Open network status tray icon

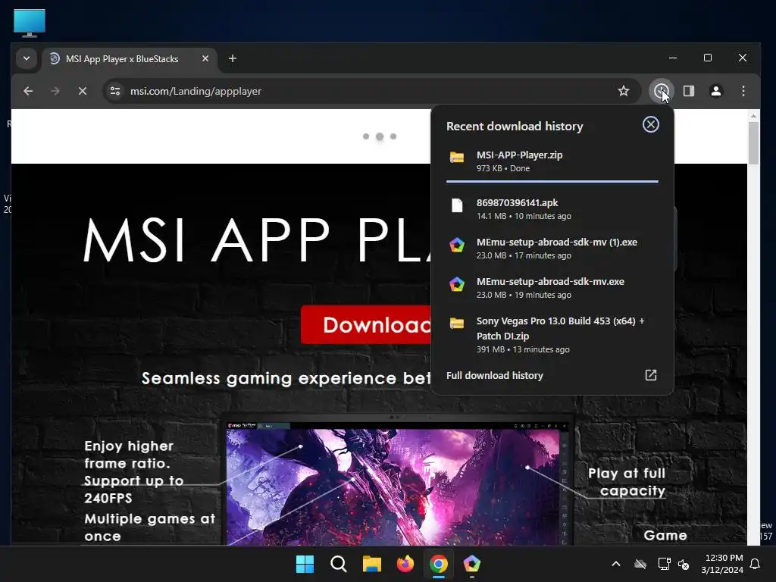(x=664, y=564)
